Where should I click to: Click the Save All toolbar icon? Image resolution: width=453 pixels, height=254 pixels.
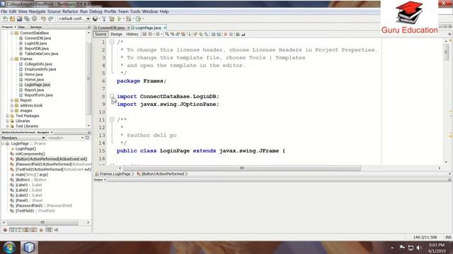(x=27, y=19)
